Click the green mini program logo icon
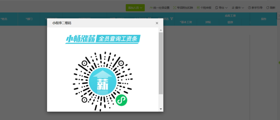The image size is (280, 120). pyautogui.click(x=121, y=100)
